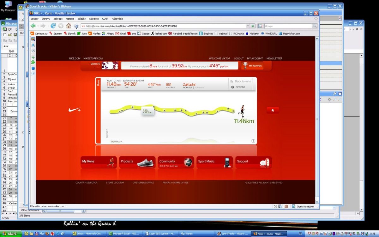The width and height of the screenshot is (379, 237).
Task: Click the Viktor75 profile avatar image
Action: (x=110, y=65)
